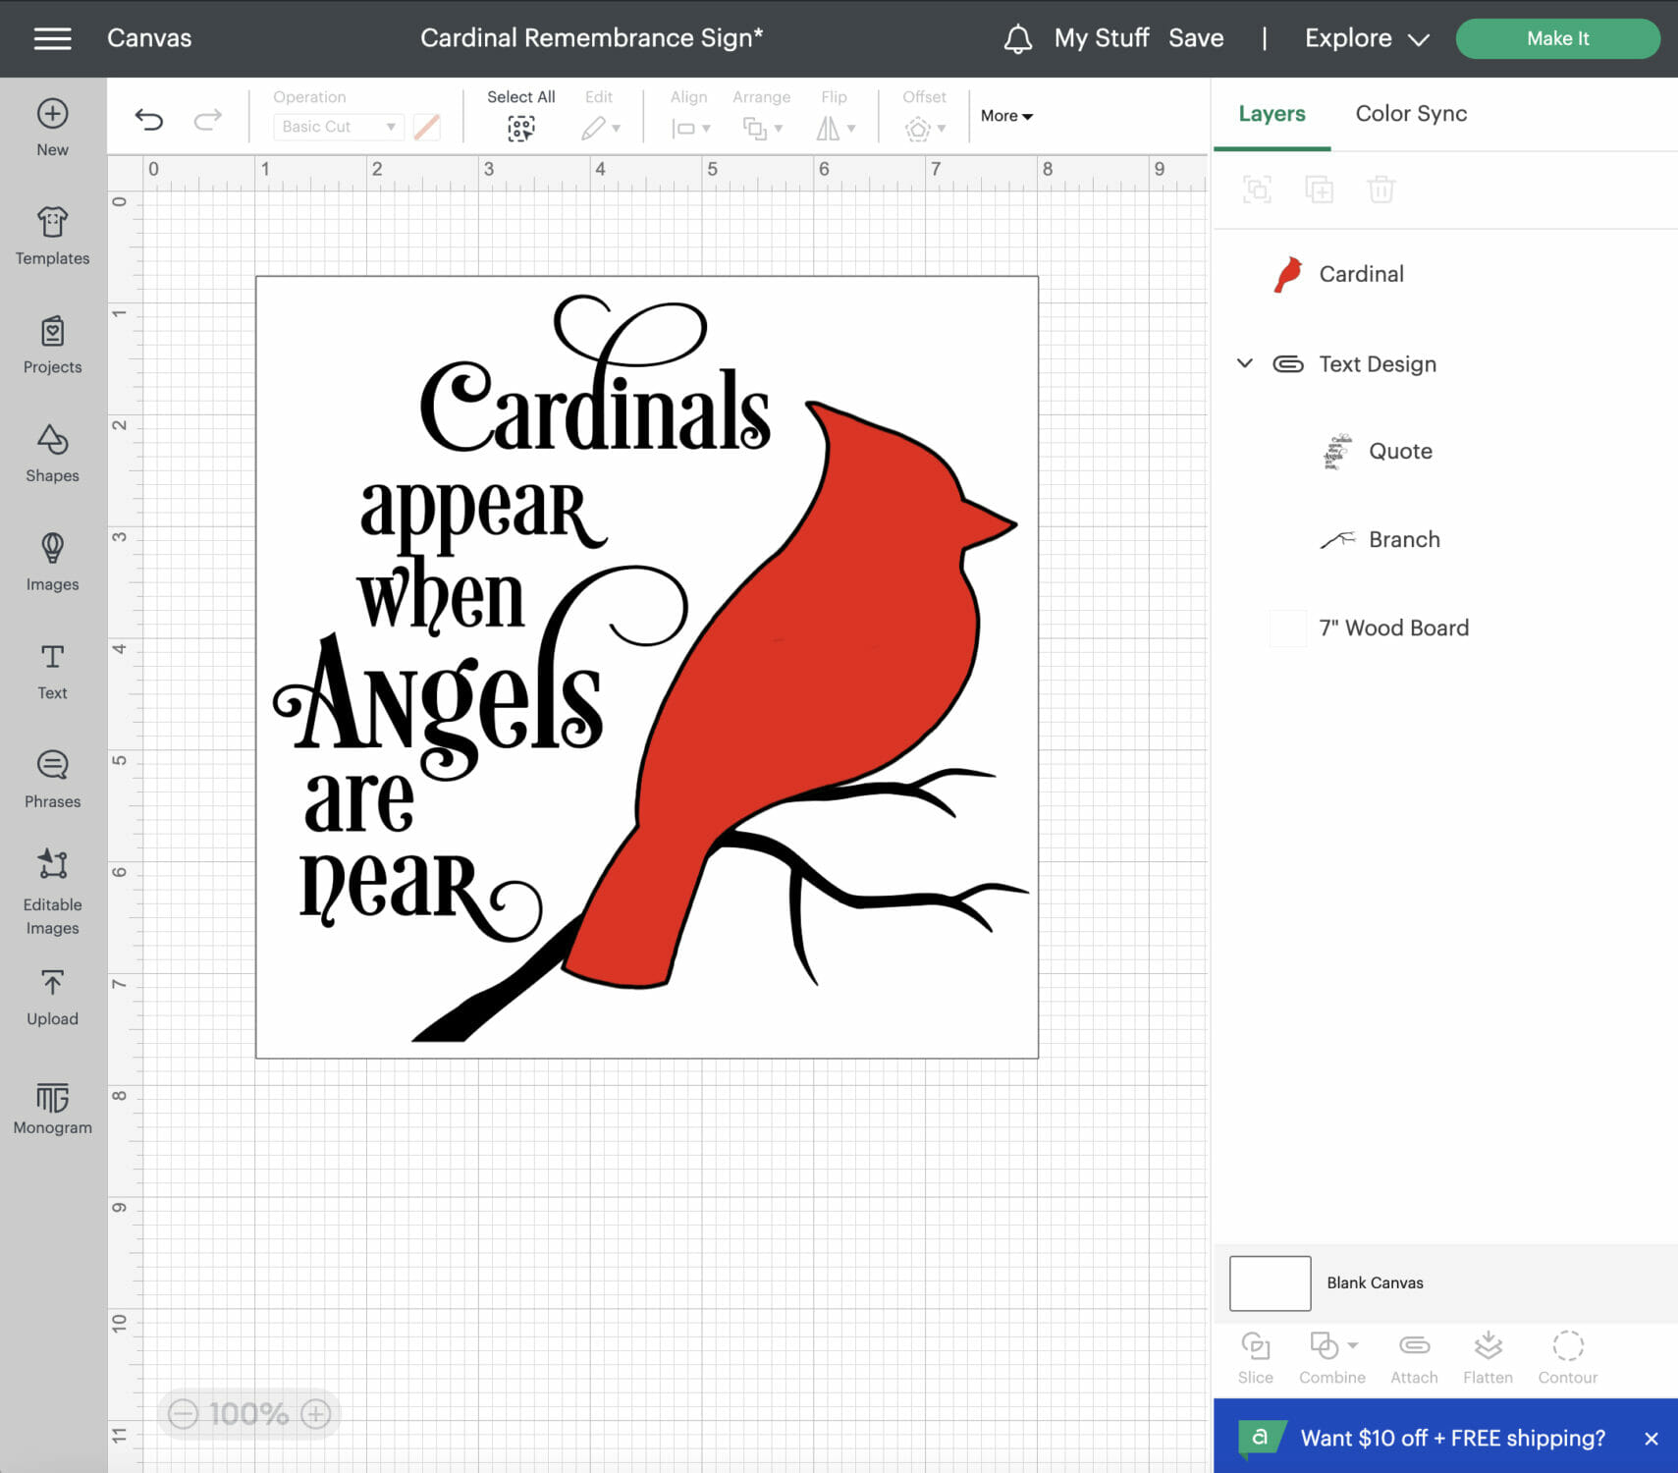Click the Make It button
1678x1473 pixels.
click(1557, 38)
